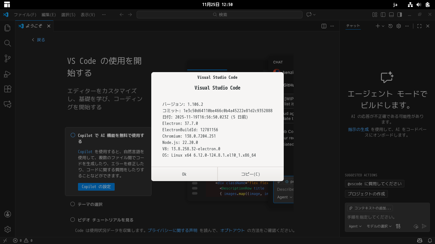Screen dimensions: 435x244
Task: Open Customize Layout in title bar
Action: tap(375, 15)
